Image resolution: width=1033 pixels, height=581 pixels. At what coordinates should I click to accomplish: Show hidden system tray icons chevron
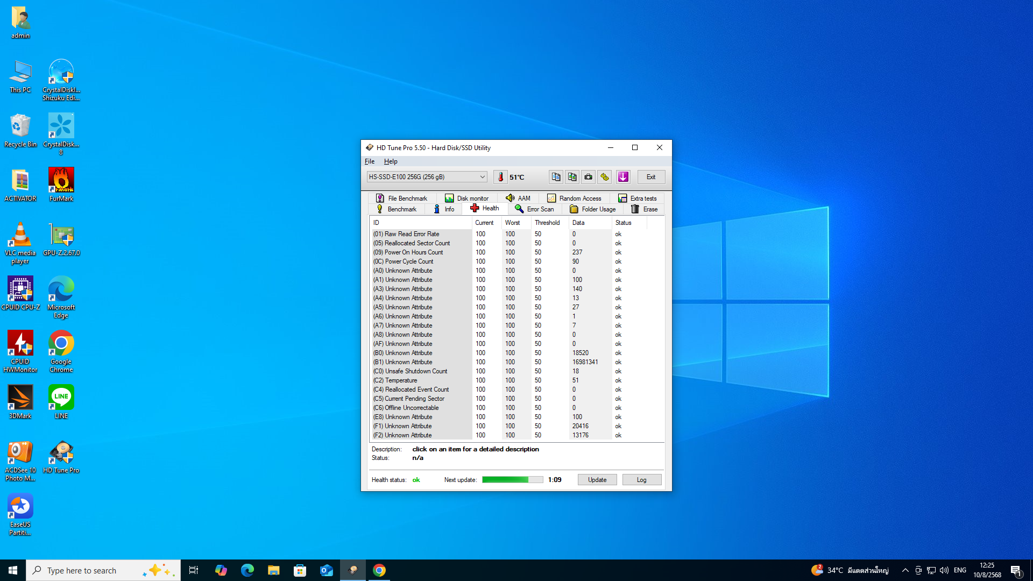[905, 570]
